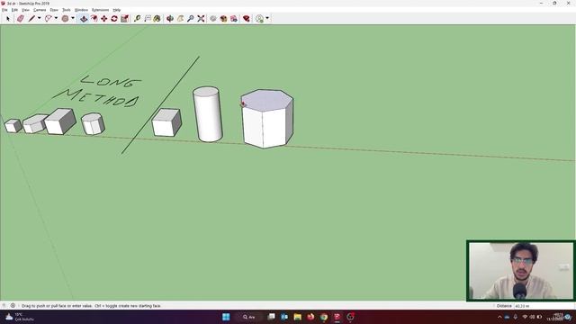Open the Draw menu
This screenshot has height=324, width=576.
point(54,10)
